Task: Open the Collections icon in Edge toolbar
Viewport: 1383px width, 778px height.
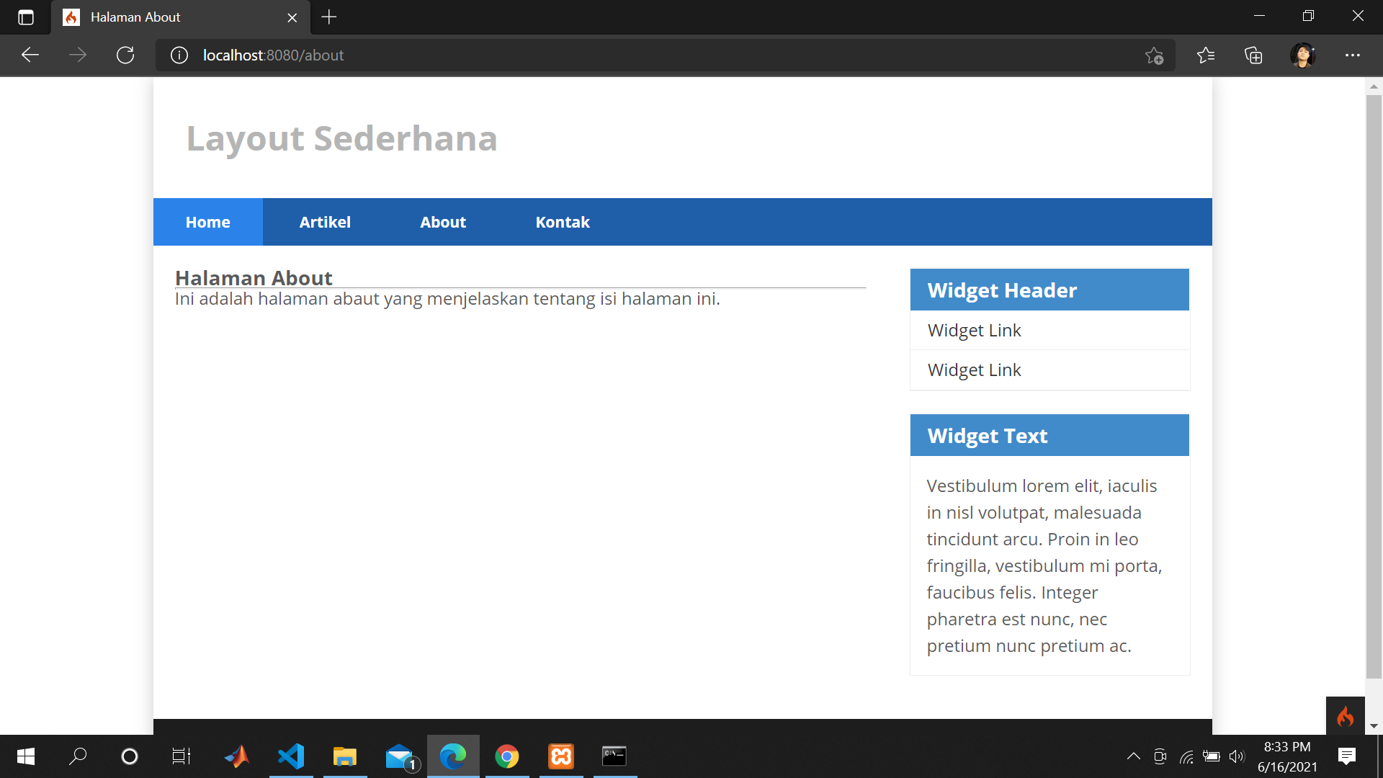Action: [1254, 55]
